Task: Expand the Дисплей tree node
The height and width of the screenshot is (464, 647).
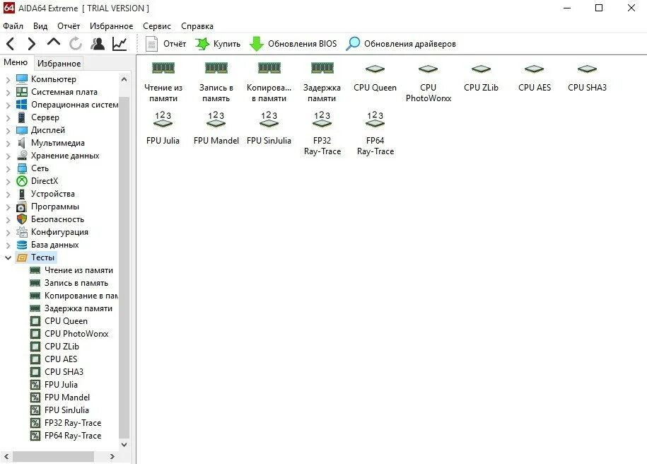Action: 8,130
